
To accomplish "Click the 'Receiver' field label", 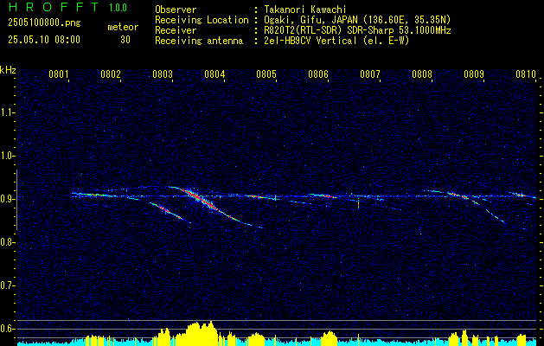I will (176, 30).
